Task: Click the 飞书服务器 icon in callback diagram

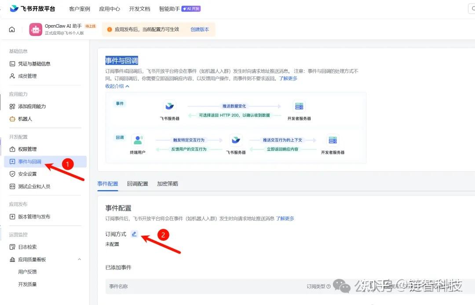Action: point(236,140)
